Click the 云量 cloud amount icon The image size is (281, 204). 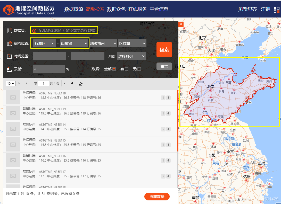pos(9,69)
